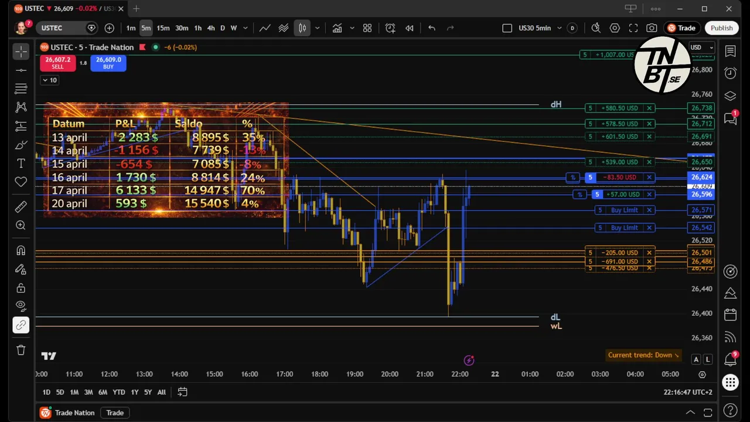Open notifications bell with 9 badge
750x422 pixels.
[x=730, y=359]
